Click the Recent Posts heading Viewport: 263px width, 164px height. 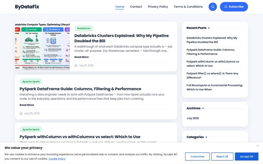197,28
